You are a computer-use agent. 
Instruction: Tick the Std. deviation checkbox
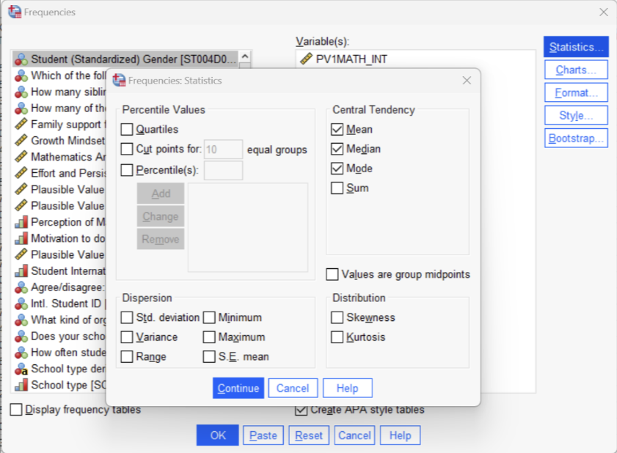point(128,317)
